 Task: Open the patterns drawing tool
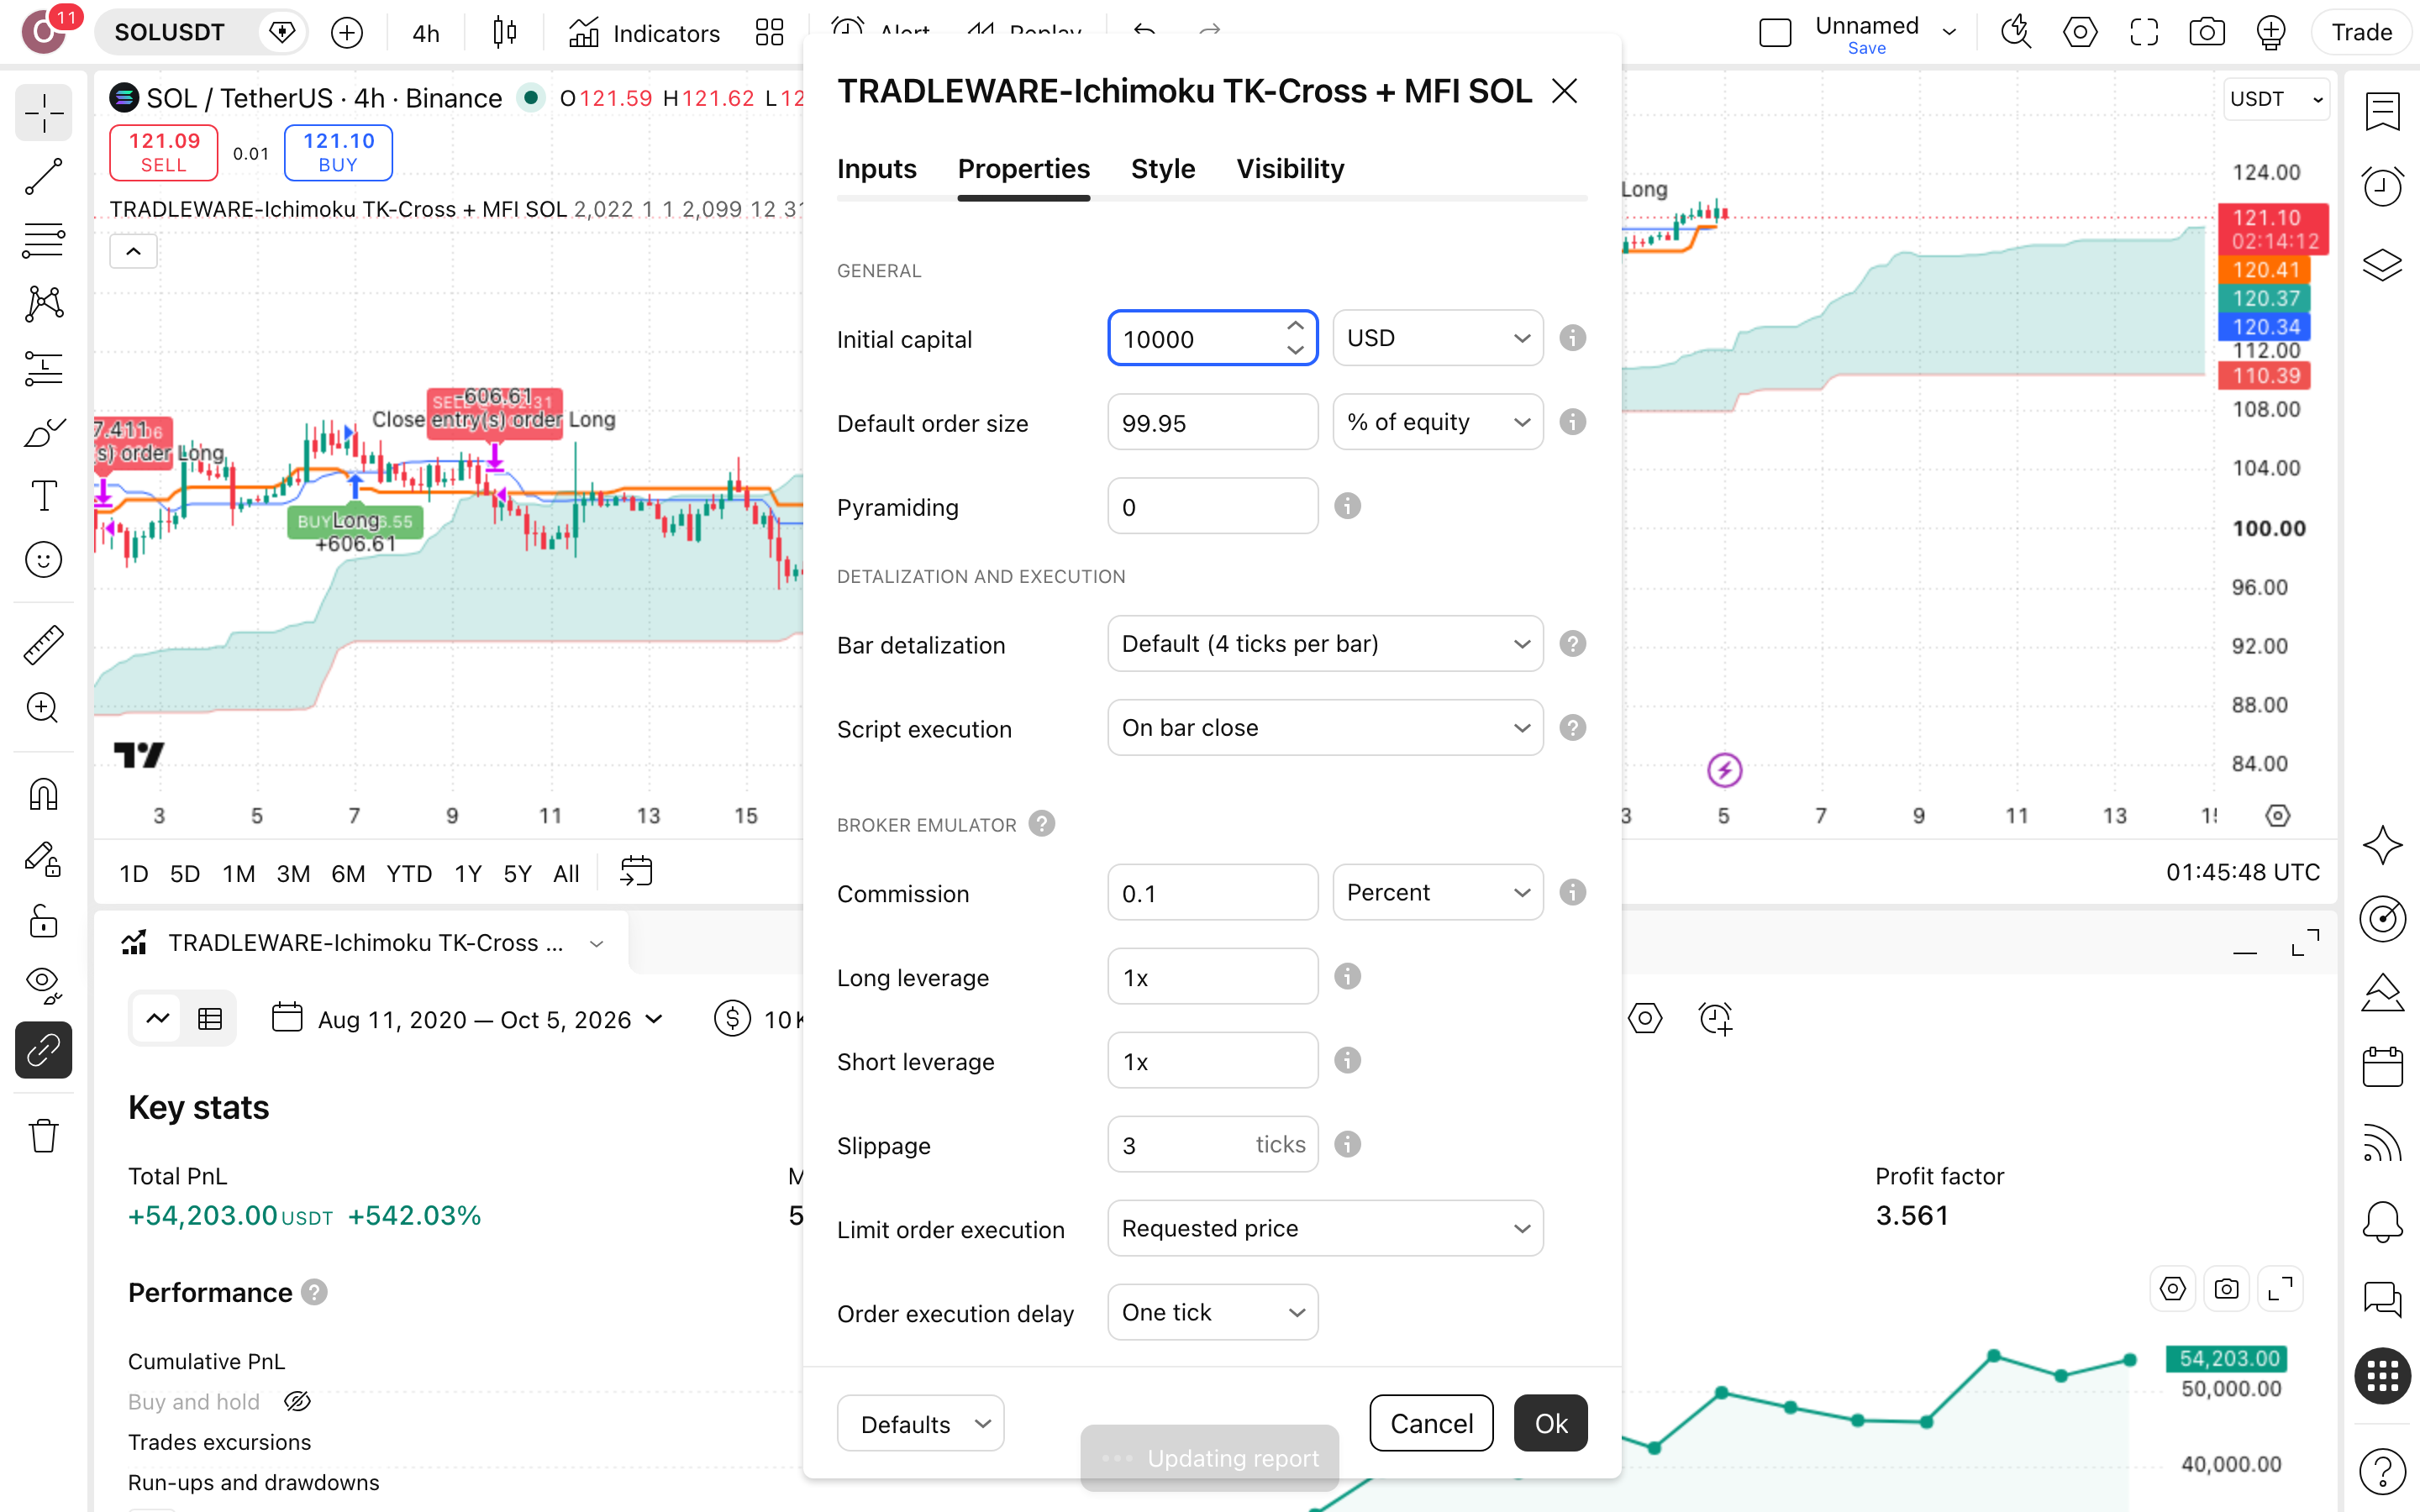43,304
